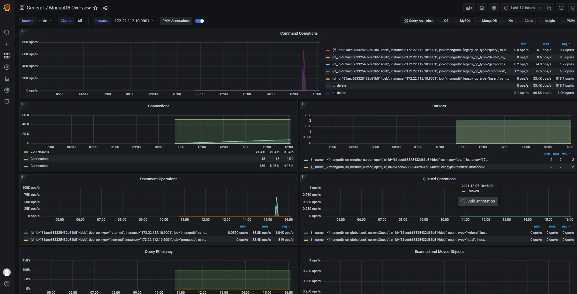Open the Cloud dashboards menu
The width and height of the screenshot is (577, 294).
526,21
